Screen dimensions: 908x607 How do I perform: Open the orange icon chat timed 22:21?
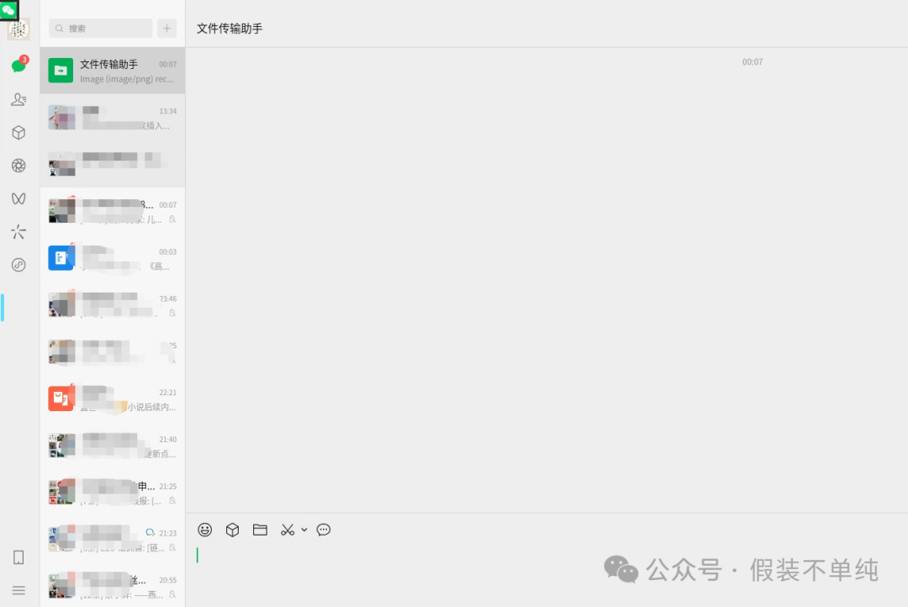(x=113, y=399)
